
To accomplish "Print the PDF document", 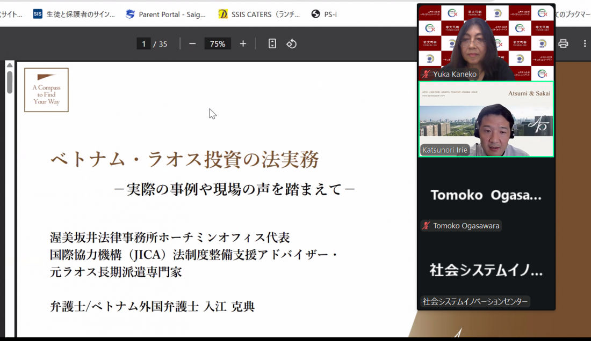I will [x=563, y=44].
